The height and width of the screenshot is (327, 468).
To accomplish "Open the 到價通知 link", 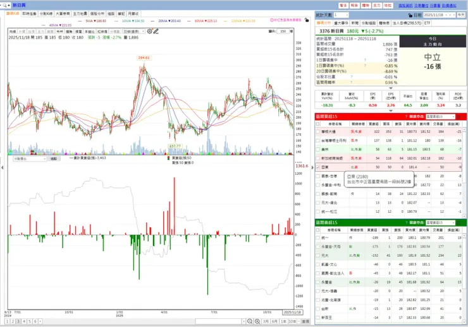I will pos(449,5).
